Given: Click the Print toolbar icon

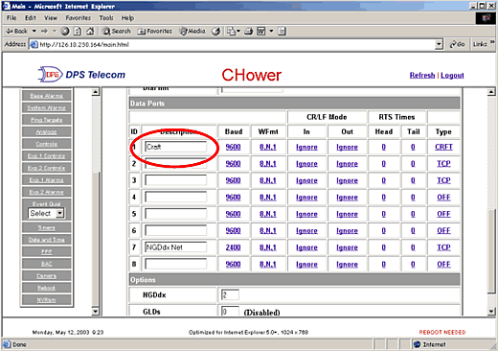Looking at the screenshot, I should click(248, 31).
